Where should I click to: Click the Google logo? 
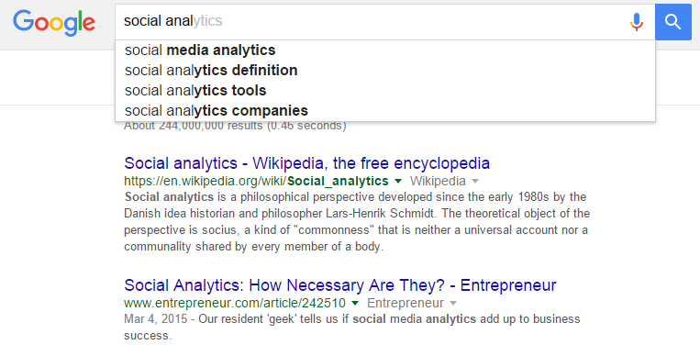[x=54, y=22]
